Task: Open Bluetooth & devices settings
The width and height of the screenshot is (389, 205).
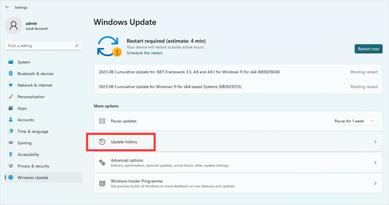Action: point(43,74)
